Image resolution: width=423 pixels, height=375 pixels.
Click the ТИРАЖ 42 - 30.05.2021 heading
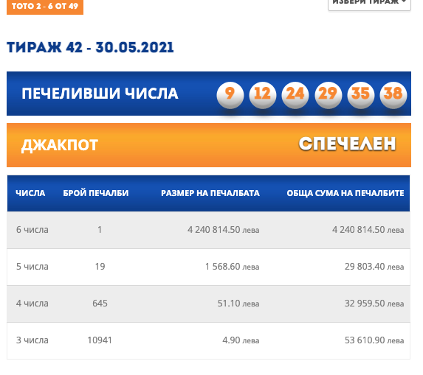90,48
